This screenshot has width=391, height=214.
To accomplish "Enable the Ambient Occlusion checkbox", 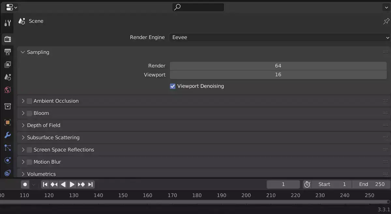I will 29,101.
